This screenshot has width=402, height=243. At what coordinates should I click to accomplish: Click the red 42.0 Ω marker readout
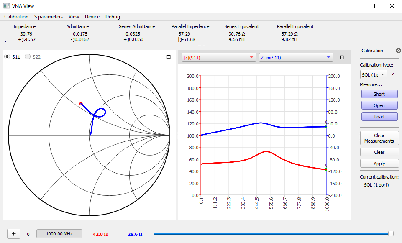click(100, 234)
